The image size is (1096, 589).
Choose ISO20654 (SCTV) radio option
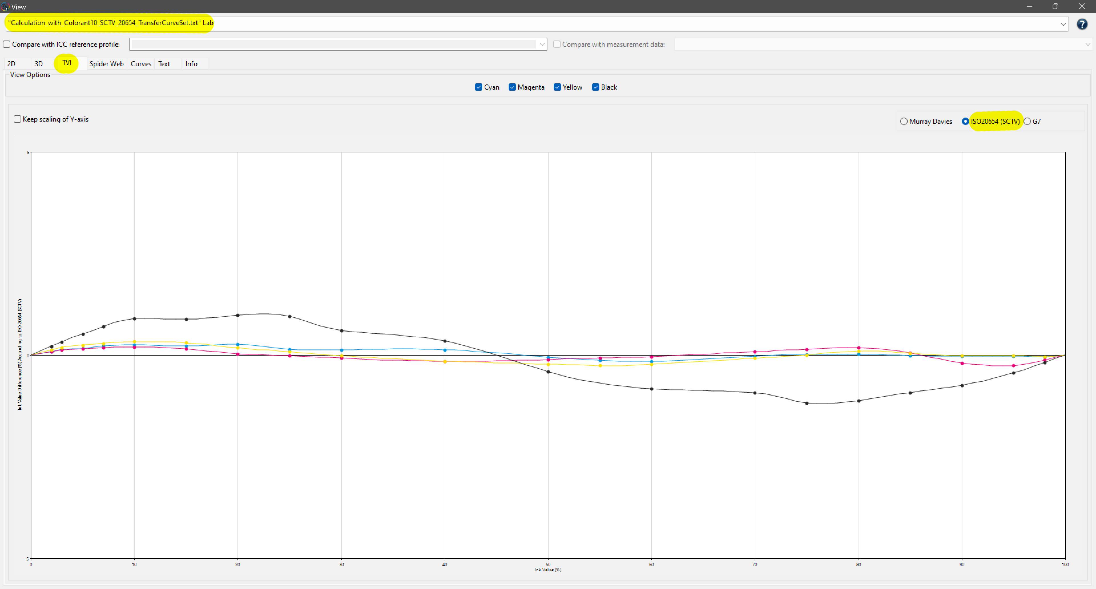point(965,122)
